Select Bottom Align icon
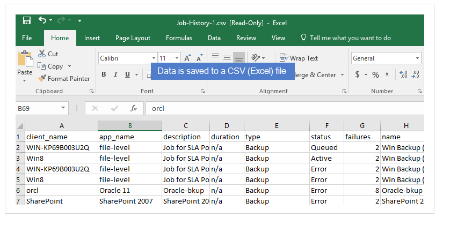The height and width of the screenshot is (225, 450). pyautogui.click(x=239, y=58)
